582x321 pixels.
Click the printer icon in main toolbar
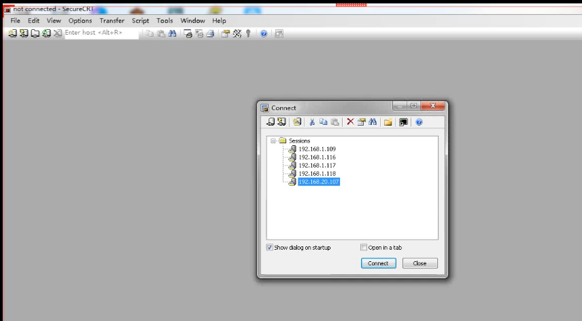pyautogui.click(x=211, y=34)
